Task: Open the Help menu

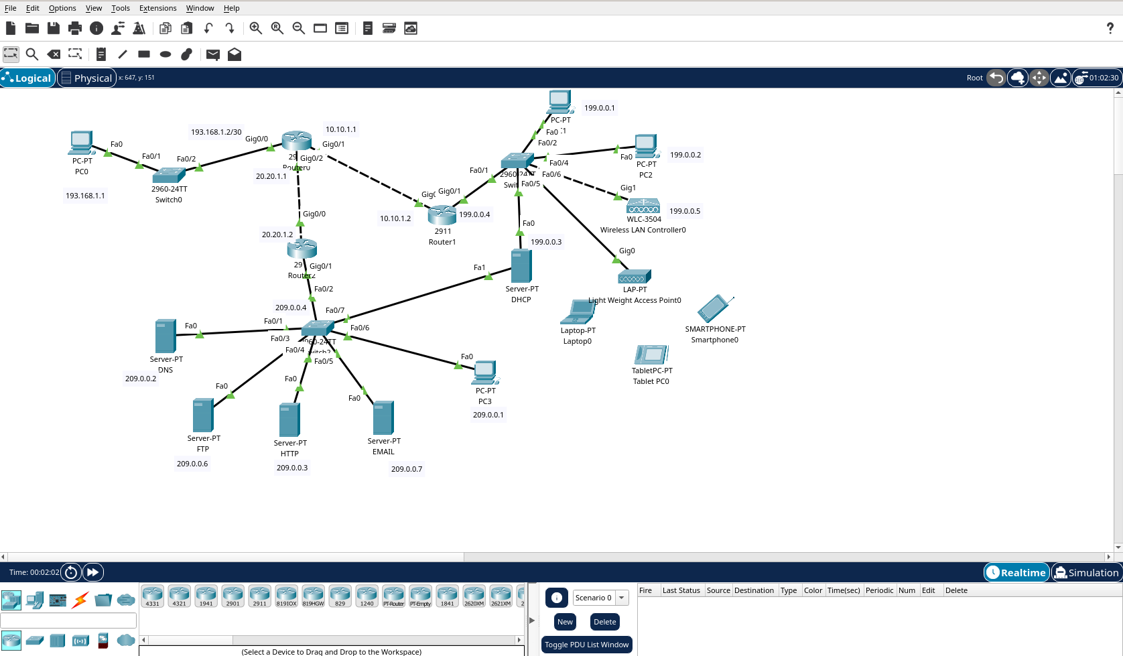Action: click(232, 8)
